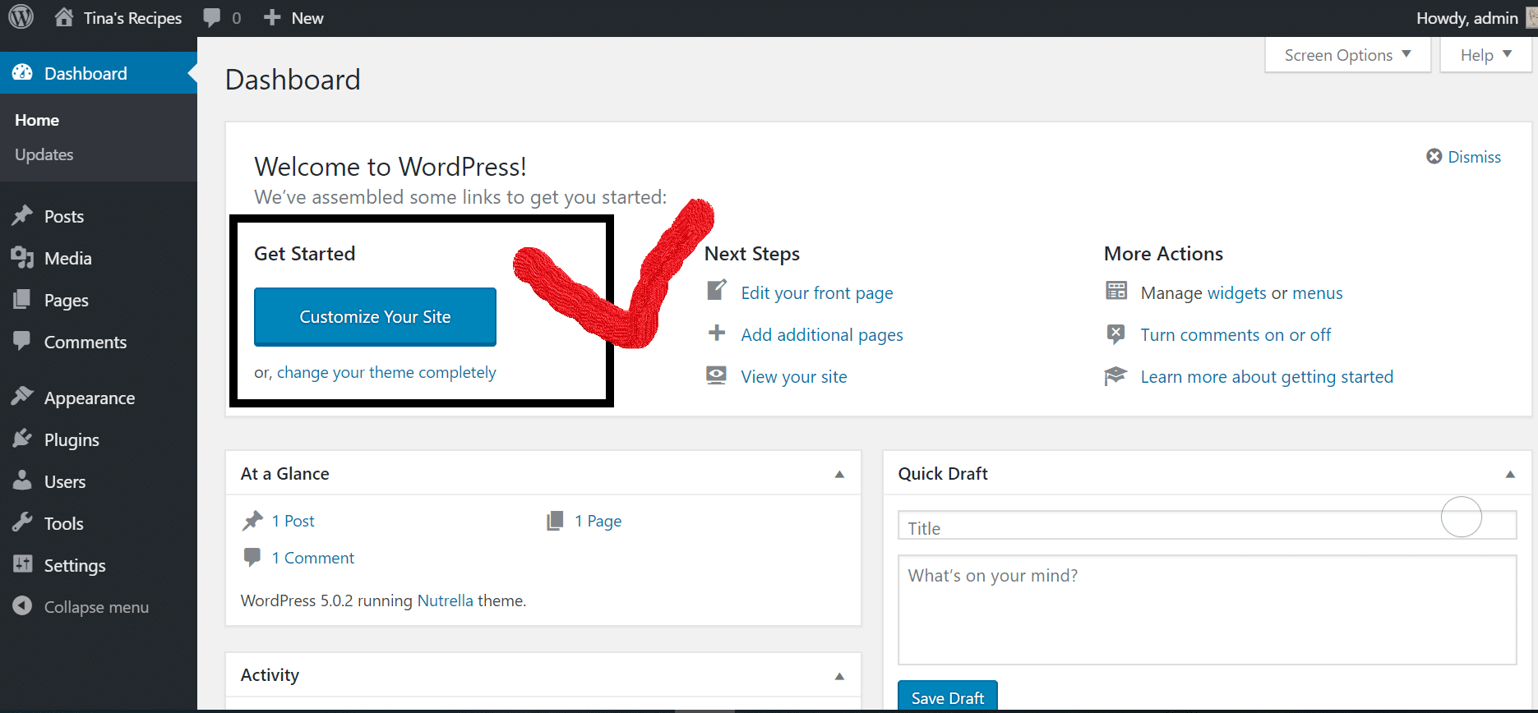Open the Screen Options dropdown
Viewport: 1538px width, 713px height.
point(1348,55)
